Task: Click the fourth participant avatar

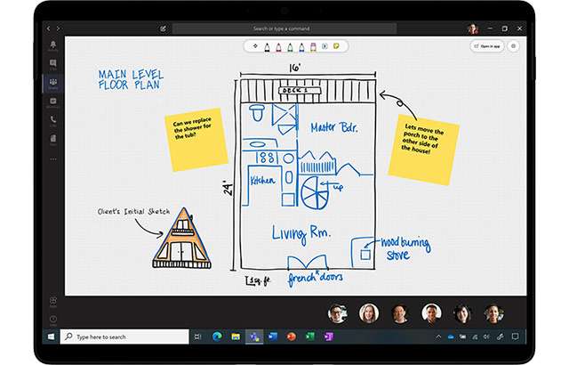Action: (x=431, y=313)
